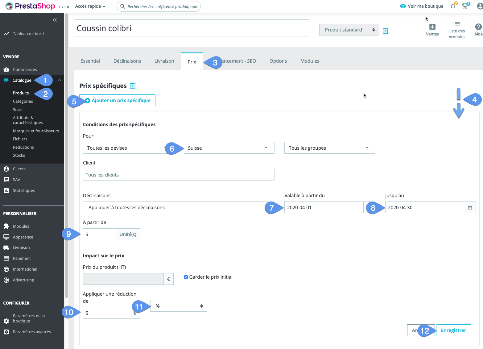483x349 pixels.
Task: Switch to the Livraison tab
Action: tap(164, 61)
